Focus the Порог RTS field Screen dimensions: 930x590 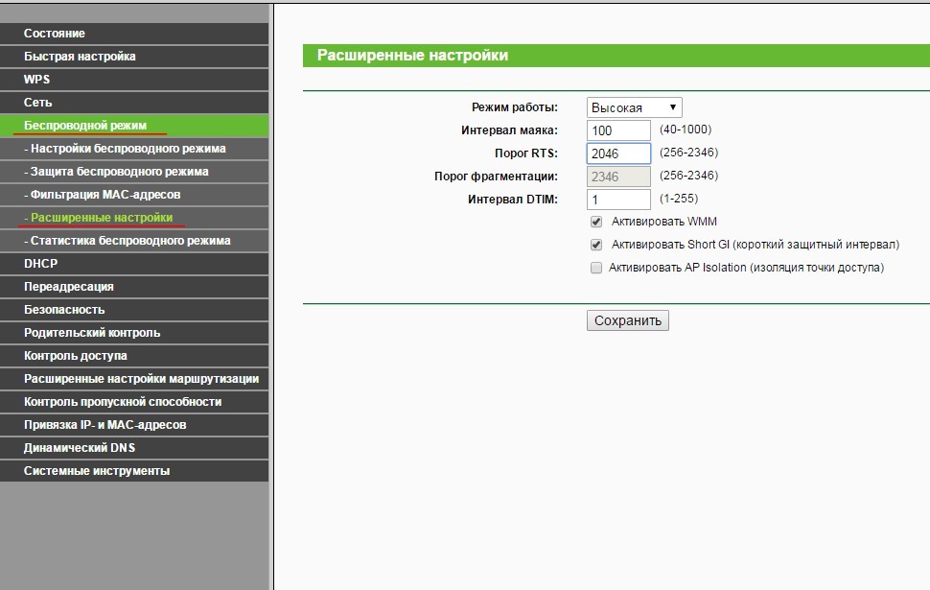(618, 153)
